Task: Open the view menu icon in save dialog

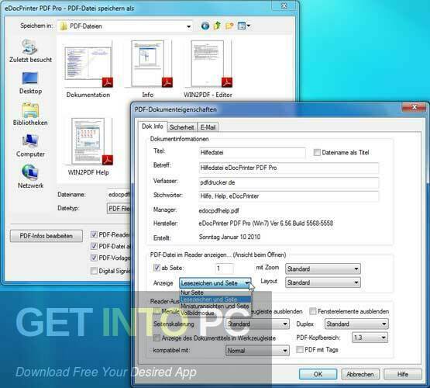Action: pos(243,26)
